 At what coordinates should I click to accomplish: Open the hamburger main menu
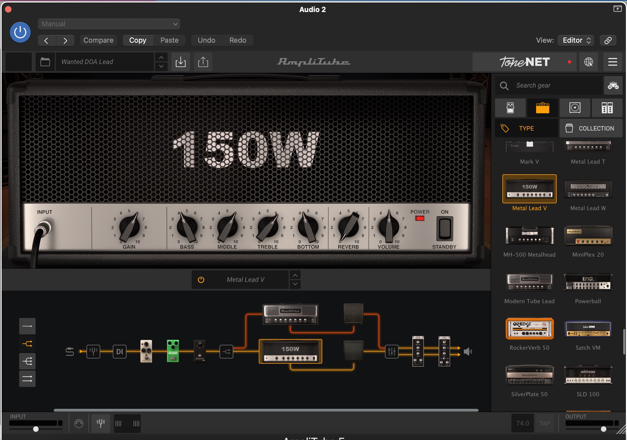click(613, 62)
